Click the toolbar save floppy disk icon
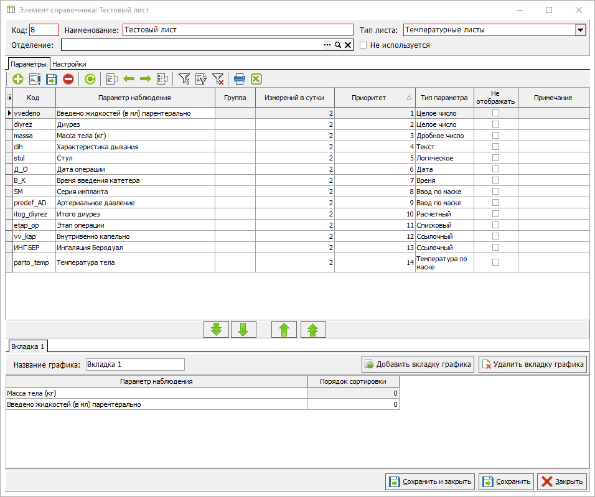 click(52, 79)
